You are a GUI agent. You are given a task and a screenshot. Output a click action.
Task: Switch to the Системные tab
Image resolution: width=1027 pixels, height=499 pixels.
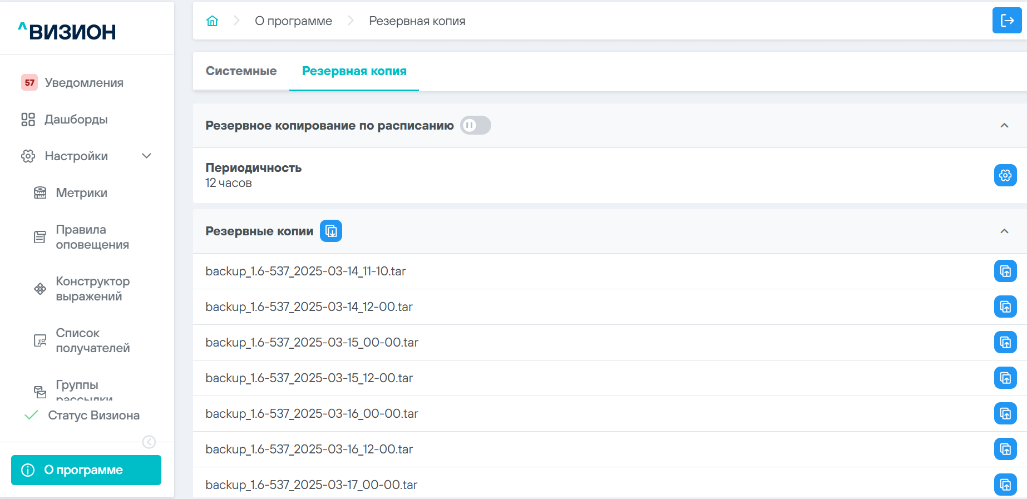coord(241,71)
